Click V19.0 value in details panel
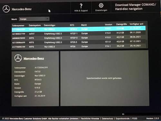The width and height of the screenshot is (161, 121). pyautogui.click(x=37, y=88)
